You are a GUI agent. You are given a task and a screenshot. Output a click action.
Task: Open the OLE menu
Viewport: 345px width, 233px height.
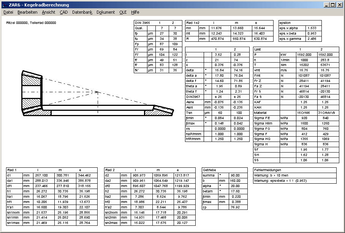coord(123,12)
